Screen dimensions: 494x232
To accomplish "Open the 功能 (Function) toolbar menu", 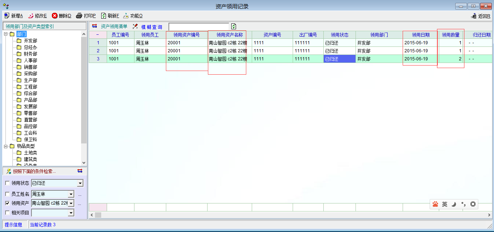I will tap(126, 16).
